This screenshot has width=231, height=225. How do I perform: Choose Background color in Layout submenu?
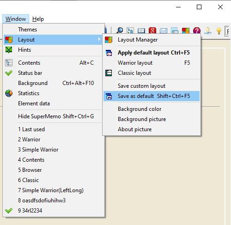[152, 109]
